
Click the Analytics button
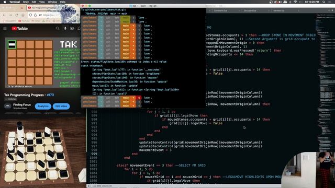(43, 106)
